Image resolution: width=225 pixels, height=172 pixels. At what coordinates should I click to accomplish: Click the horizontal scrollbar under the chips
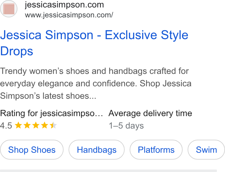pyautogui.click(x=108, y=171)
